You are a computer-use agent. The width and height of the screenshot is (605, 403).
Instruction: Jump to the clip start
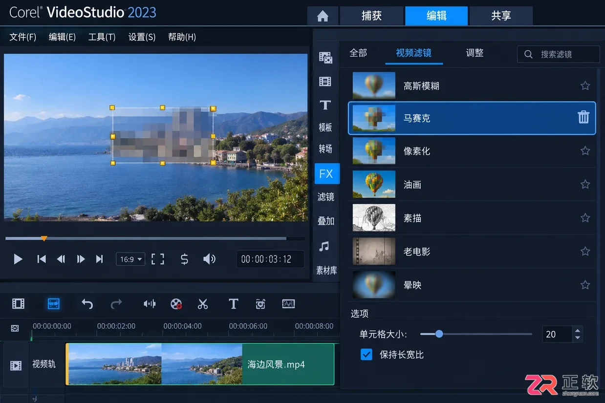tap(42, 259)
